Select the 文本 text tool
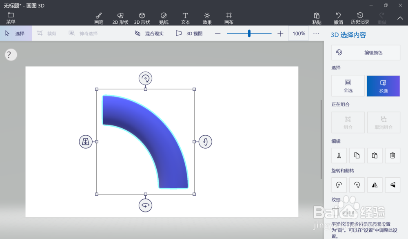The width and height of the screenshot is (408, 239). 185,18
